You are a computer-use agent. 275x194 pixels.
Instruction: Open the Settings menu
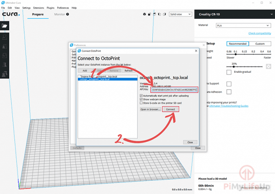tap(26, 8)
